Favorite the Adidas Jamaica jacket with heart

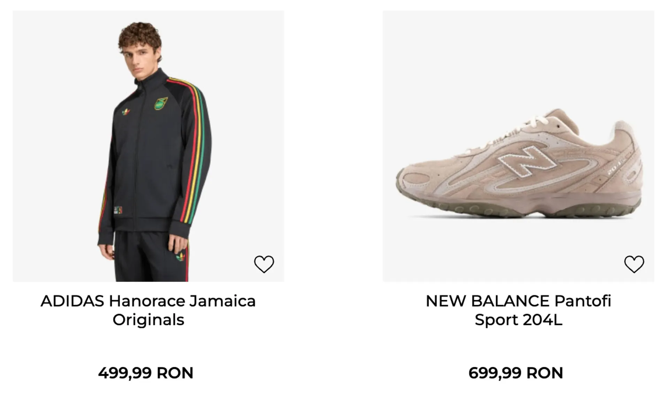(264, 264)
